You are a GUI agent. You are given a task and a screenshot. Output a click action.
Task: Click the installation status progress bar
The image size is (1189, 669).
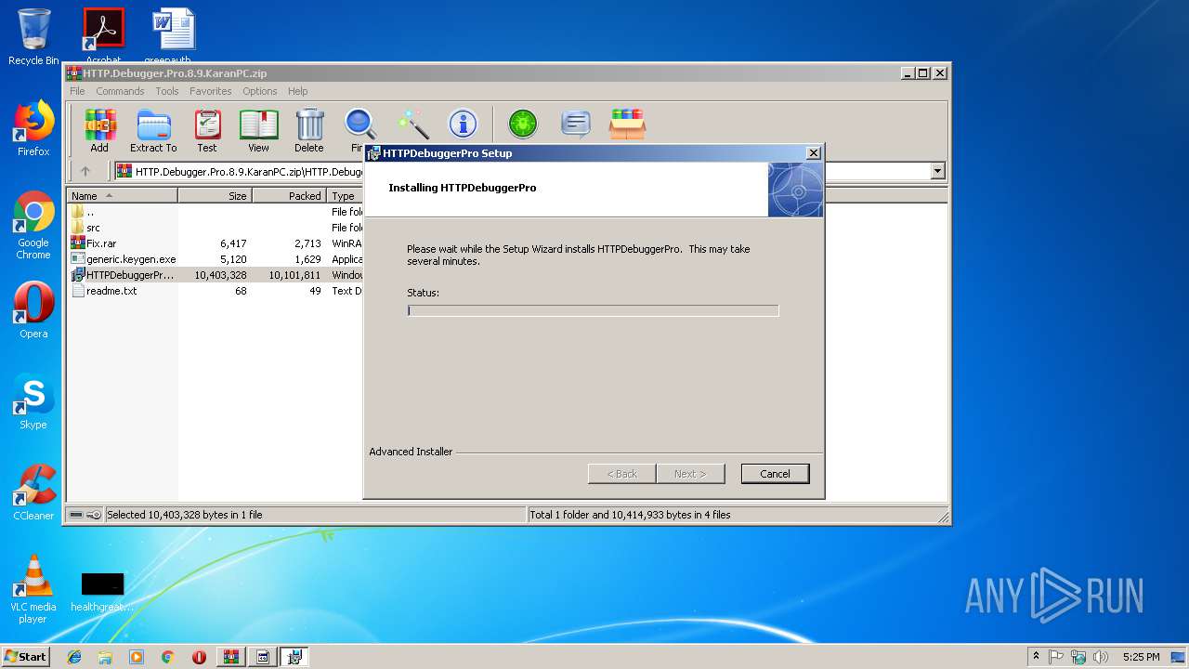tap(593, 310)
